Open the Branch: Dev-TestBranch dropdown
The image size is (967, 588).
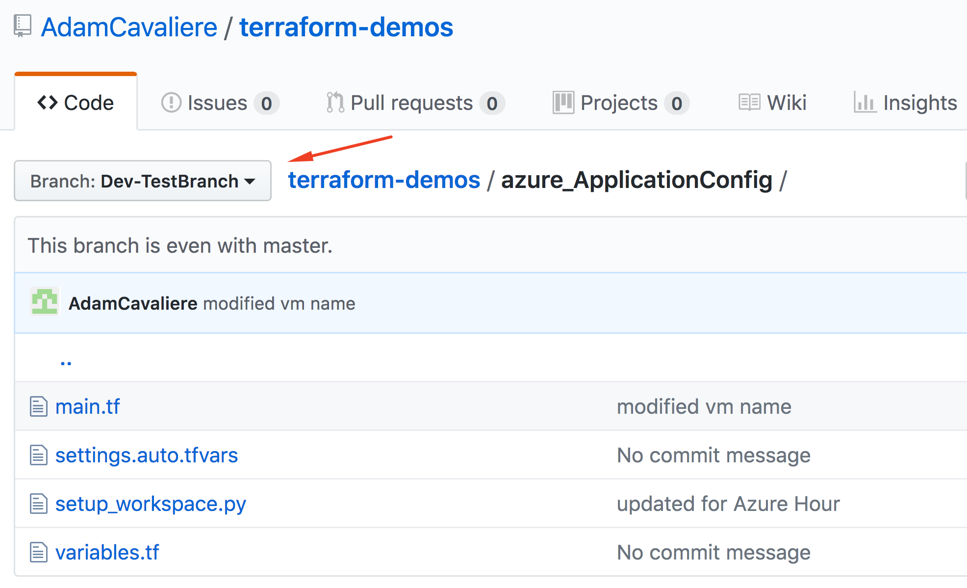coord(143,181)
